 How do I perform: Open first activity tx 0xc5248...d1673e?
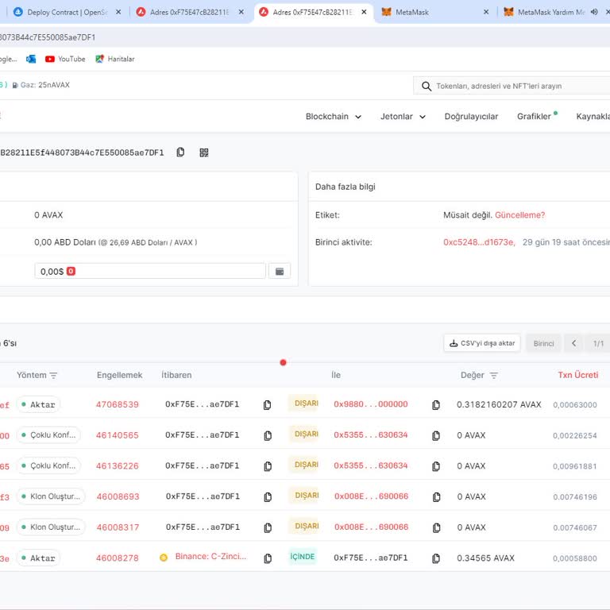tap(479, 242)
